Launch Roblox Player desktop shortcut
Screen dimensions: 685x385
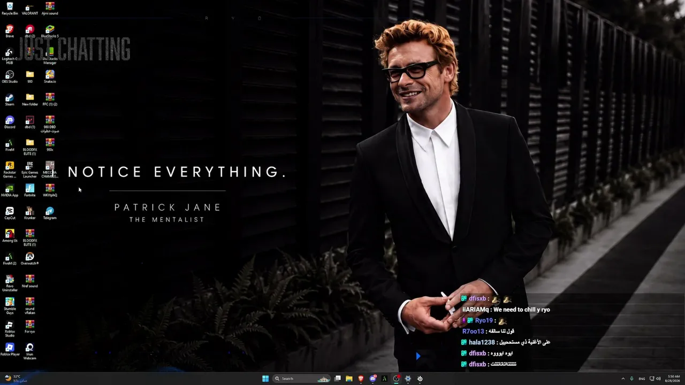[10, 350]
